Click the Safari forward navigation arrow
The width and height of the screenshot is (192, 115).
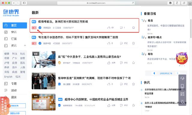click(x=18, y=3)
